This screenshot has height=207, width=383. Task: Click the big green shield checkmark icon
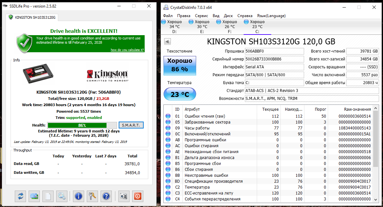click(24, 43)
